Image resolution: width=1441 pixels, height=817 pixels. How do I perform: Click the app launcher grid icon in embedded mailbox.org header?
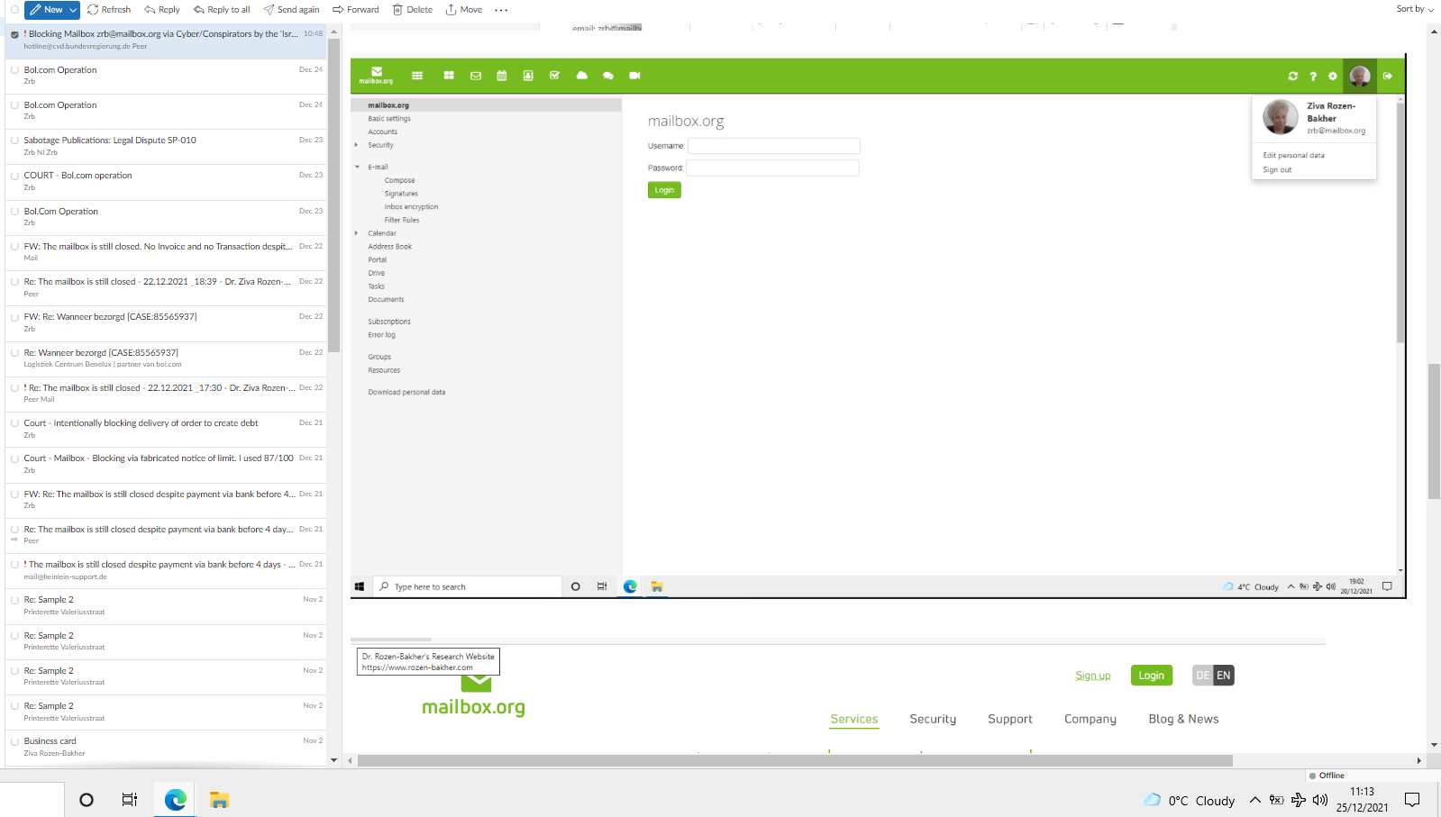(x=417, y=76)
